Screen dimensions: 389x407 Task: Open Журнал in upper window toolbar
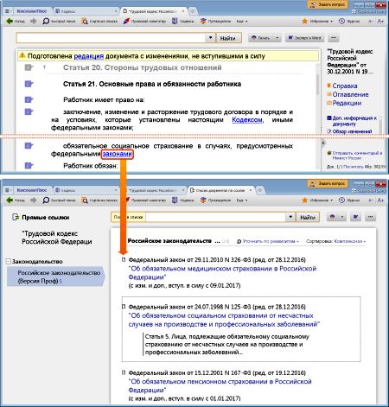(x=349, y=21)
